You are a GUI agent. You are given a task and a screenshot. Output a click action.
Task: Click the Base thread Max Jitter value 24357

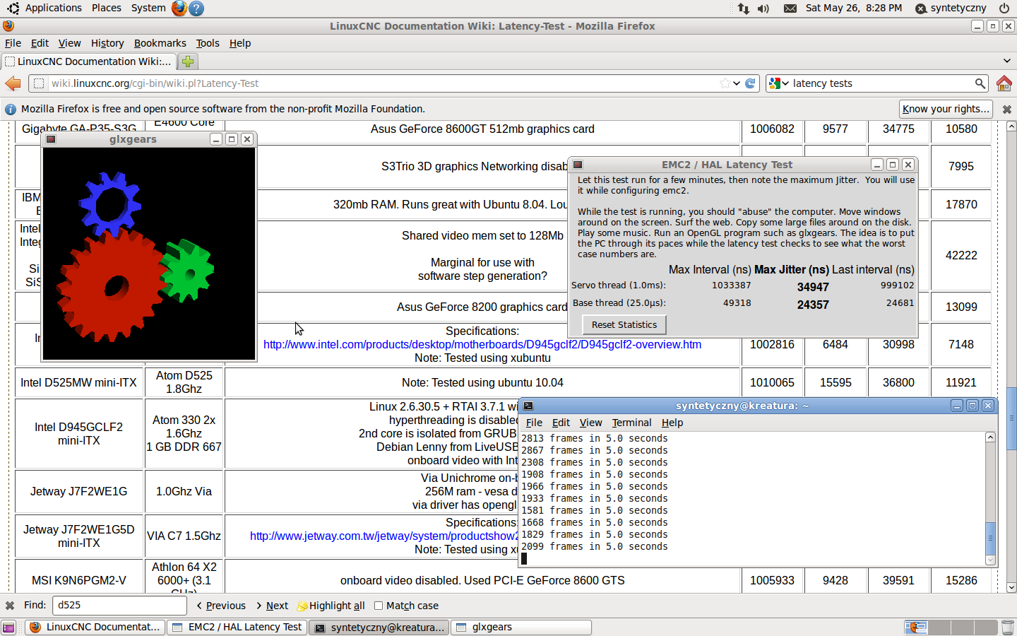click(813, 305)
